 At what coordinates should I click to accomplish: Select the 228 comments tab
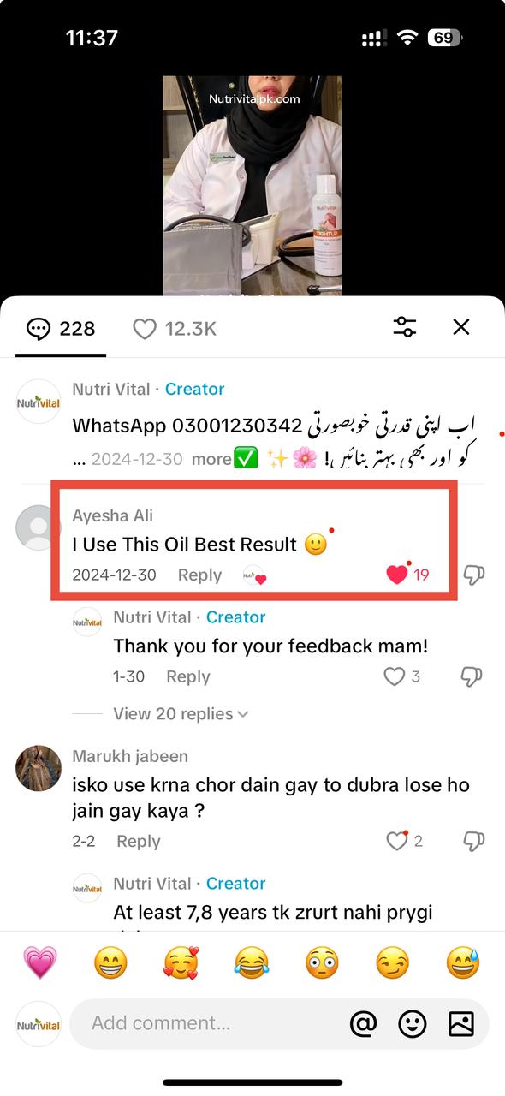point(61,328)
